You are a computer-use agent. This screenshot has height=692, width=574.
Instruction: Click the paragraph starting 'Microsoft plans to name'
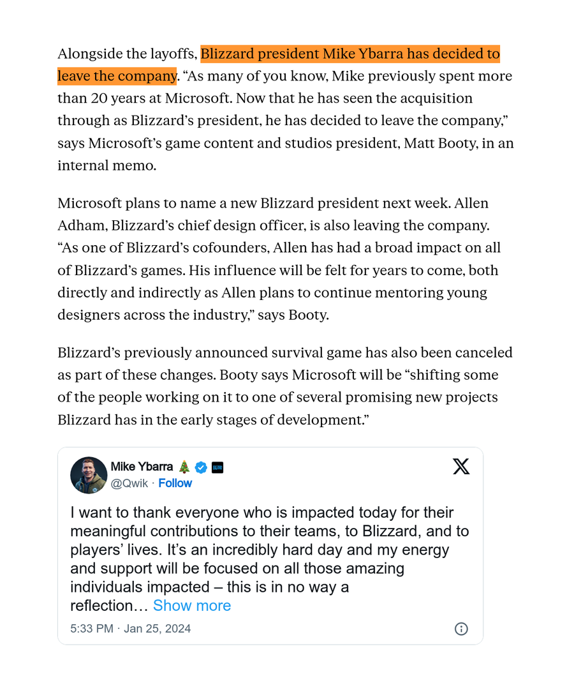tap(279, 259)
